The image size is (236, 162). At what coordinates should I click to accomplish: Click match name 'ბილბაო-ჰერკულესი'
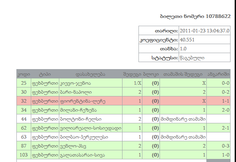pos(84,137)
